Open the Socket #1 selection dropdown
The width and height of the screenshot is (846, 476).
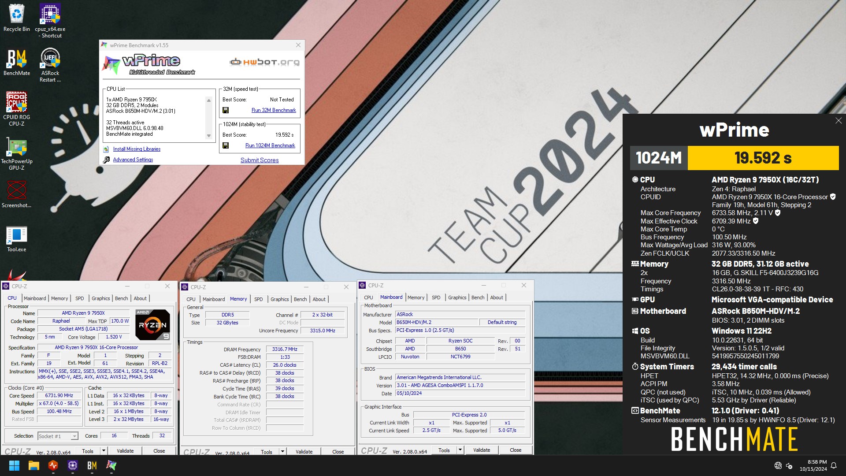coord(58,436)
